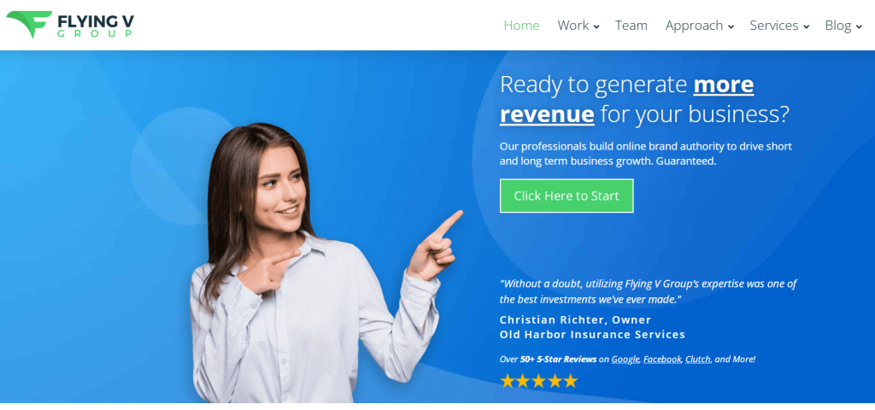Expand the Work menu chevron

[596, 26]
